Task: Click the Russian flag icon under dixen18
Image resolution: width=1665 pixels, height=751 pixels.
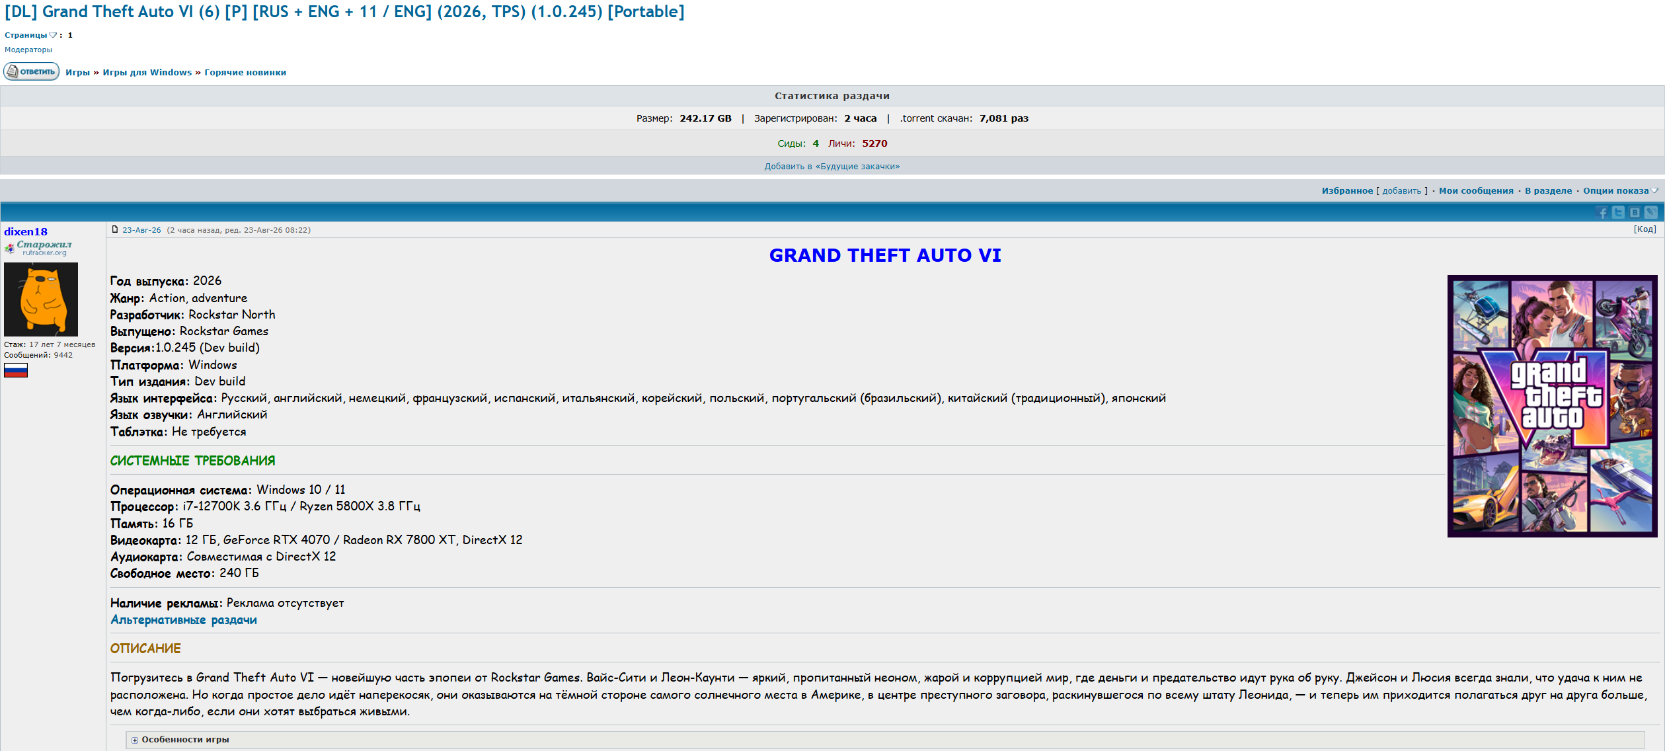Action: pos(16,370)
